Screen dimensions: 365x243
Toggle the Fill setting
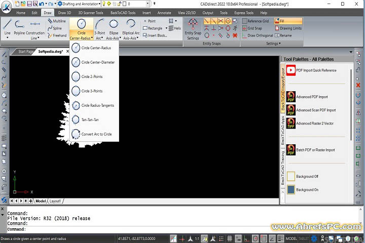click(x=288, y=21)
